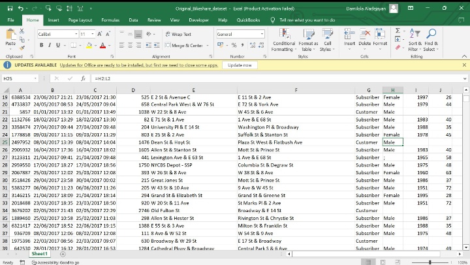Decrease cell indent

pyautogui.click(x=148, y=45)
